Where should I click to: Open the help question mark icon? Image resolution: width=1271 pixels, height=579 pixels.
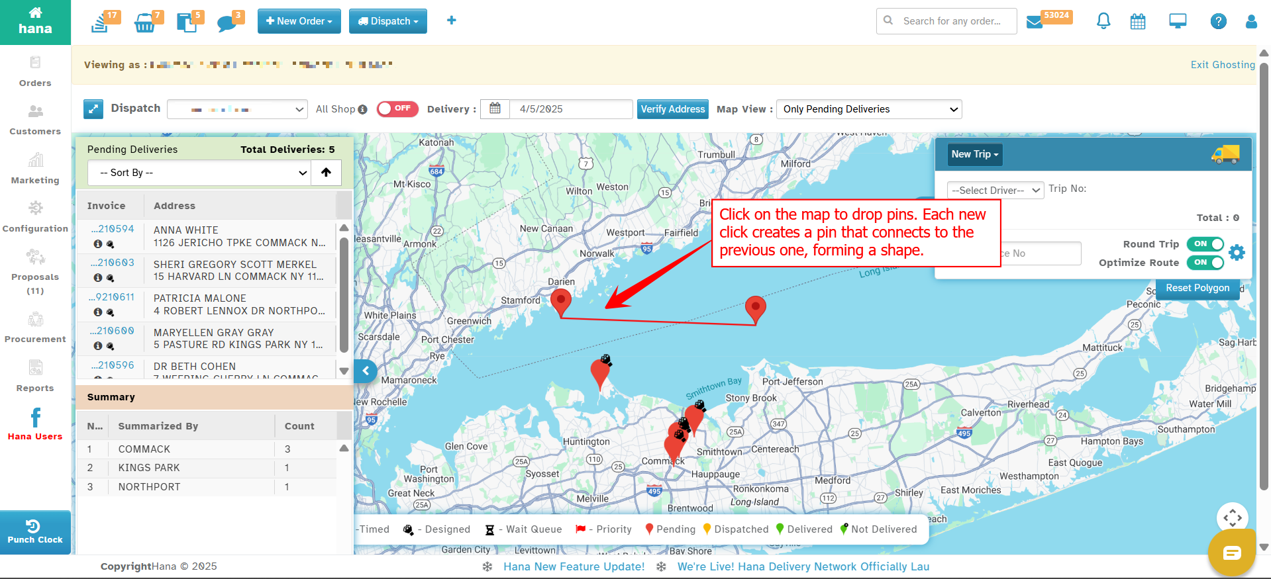pyautogui.click(x=1218, y=21)
